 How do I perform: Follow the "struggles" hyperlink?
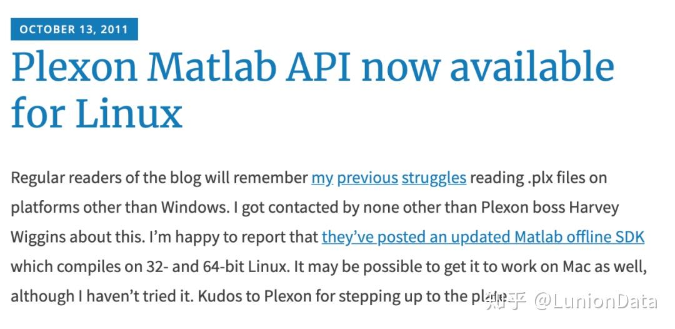click(434, 178)
